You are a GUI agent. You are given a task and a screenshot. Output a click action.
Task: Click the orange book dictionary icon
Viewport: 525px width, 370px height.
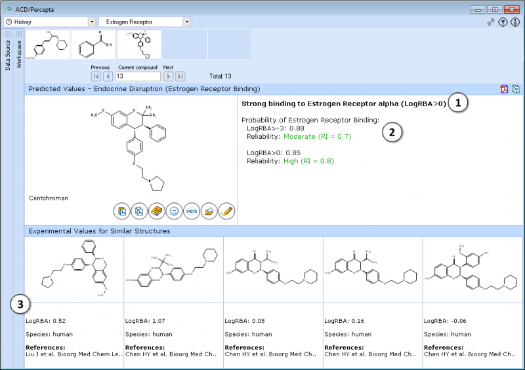(x=156, y=211)
